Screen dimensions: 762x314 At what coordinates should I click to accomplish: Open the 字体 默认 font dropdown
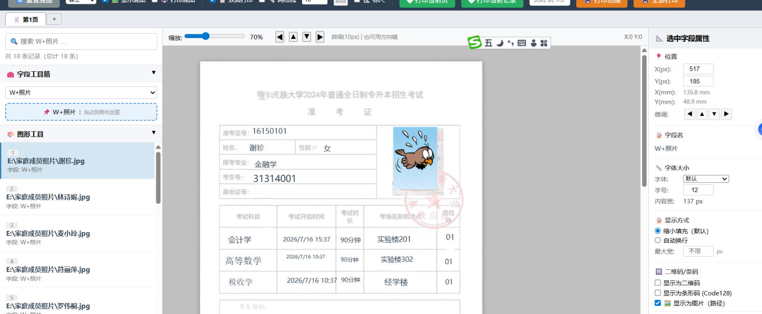[x=706, y=179]
